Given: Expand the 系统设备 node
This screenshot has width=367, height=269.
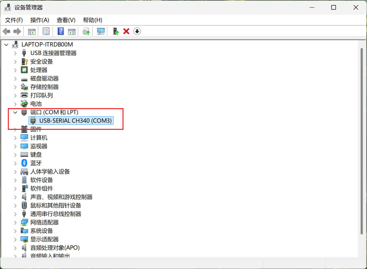Looking at the screenshot, I should [x=15, y=231].
